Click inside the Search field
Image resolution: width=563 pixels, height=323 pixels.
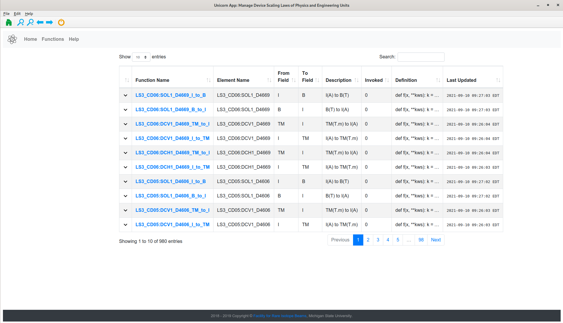point(421,57)
